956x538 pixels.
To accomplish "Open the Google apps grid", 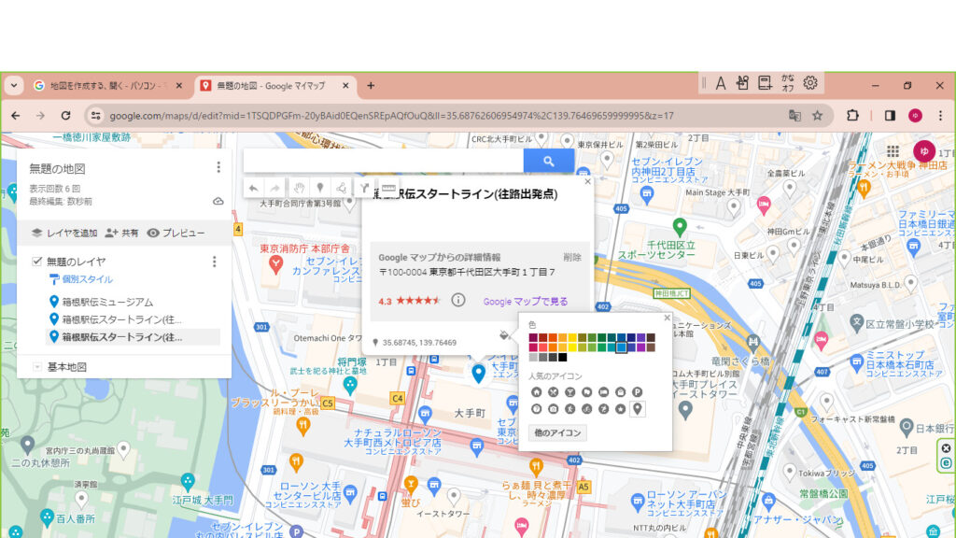I will click(893, 150).
